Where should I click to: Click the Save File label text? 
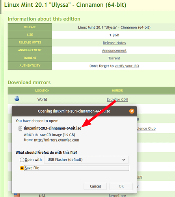[x=32, y=168]
